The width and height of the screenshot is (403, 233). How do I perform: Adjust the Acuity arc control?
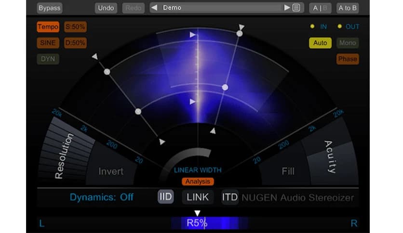(330, 156)
